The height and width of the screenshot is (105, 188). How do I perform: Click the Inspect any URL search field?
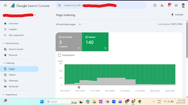tap(101, 6)
